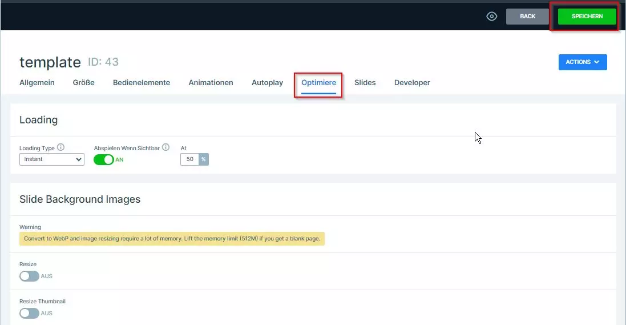
Task: Click info icon beside Abspielen Wenn Sichtbar
Action: coord(166,147)
